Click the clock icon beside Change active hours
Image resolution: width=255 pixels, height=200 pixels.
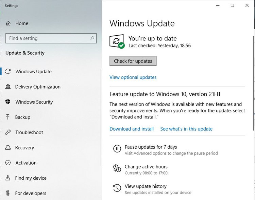coord(117,168)
